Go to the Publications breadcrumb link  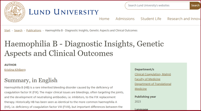34,30
